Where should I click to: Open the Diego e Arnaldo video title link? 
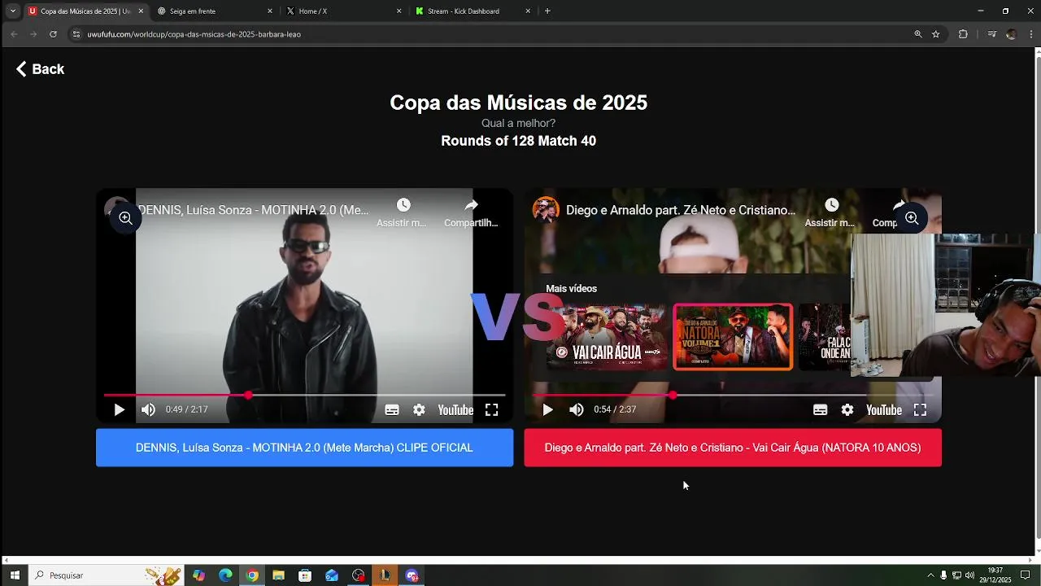pyautogui.click(x=681, y=210)
